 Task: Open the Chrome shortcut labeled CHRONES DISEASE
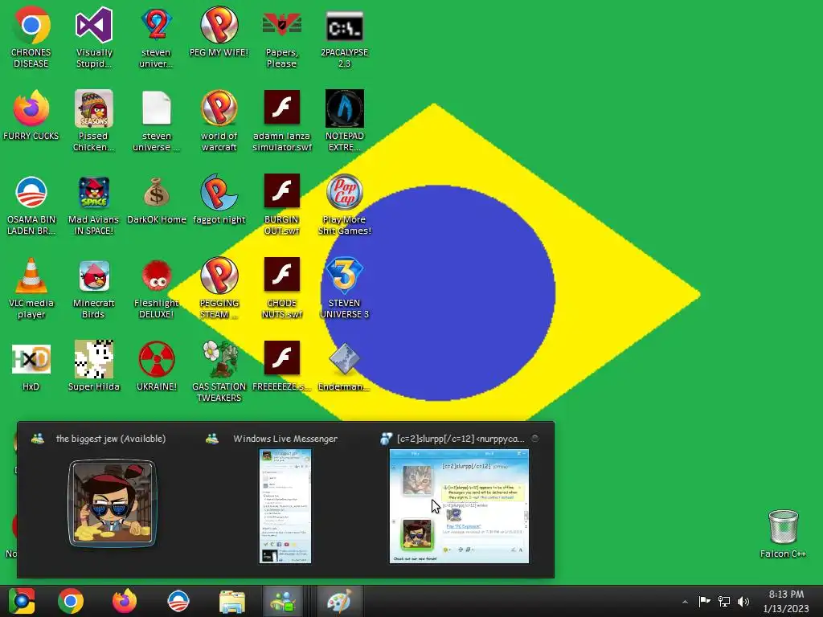tap(31, 37)
